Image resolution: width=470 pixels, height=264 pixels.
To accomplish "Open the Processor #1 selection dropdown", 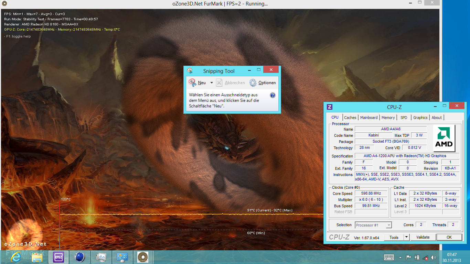I will [373, 225].
